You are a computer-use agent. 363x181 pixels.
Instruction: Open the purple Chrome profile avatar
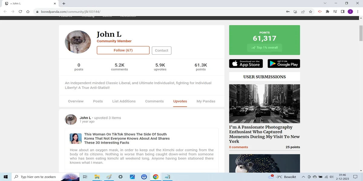pyautogui.click(x=350, y=11)
